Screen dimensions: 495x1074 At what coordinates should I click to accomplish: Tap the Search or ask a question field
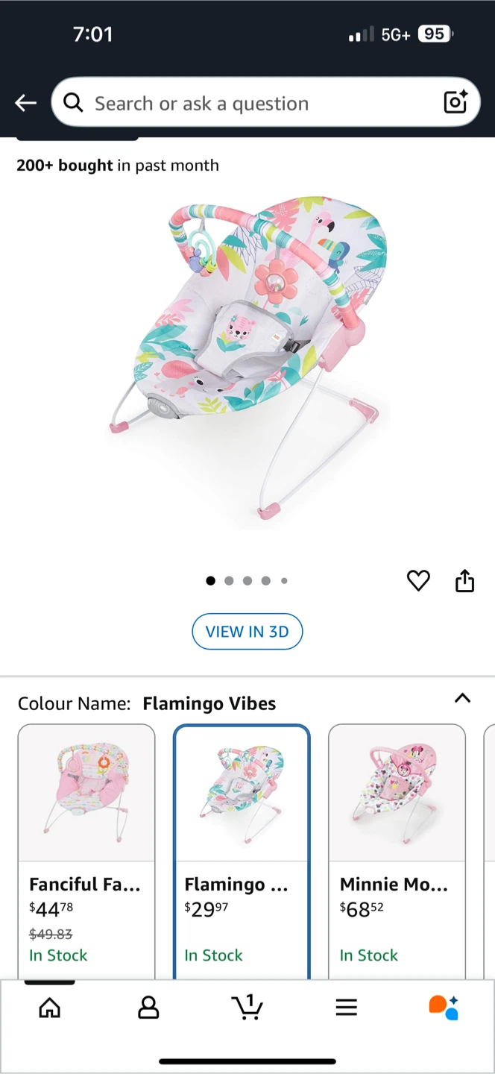coord(265,102)
